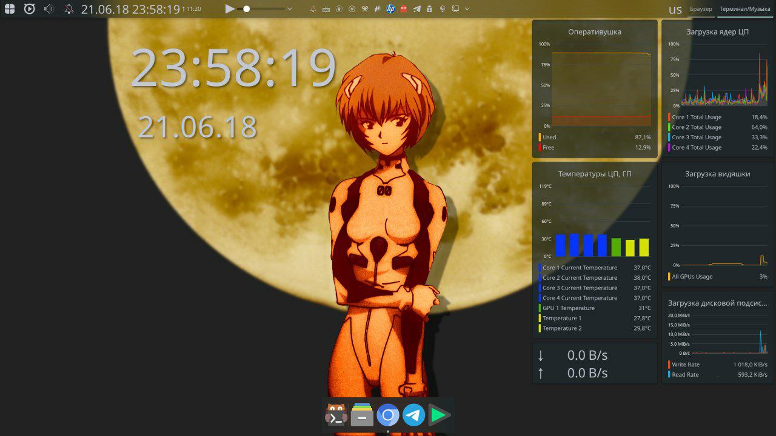Open Telegram tray icon in panel
This screenshot has height=436, width=776.
pos(416,9)
